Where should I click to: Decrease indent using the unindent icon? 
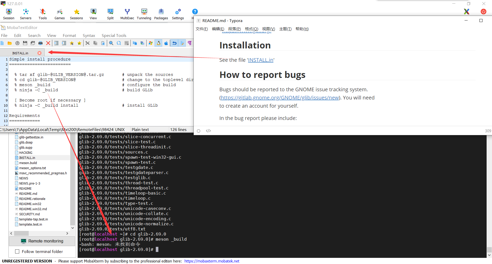click(x=56, y=43)
